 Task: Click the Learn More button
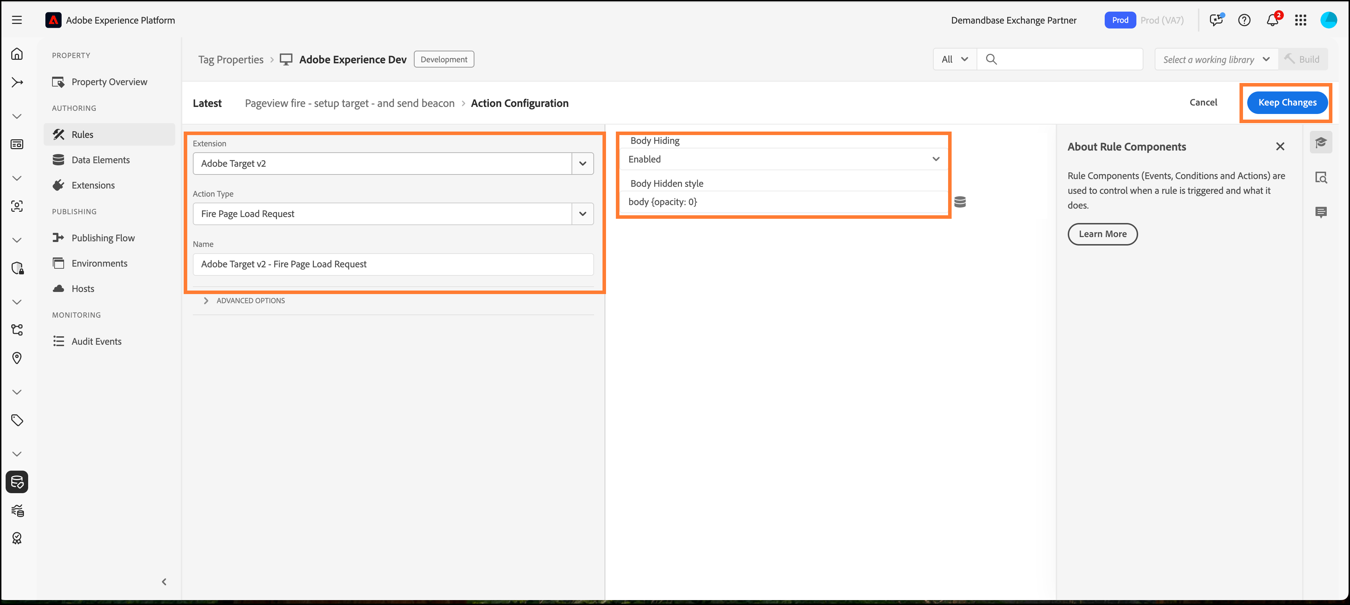1102,234
